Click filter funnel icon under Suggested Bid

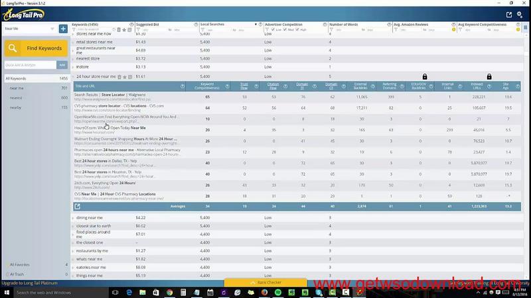click(x=138, y=30)
